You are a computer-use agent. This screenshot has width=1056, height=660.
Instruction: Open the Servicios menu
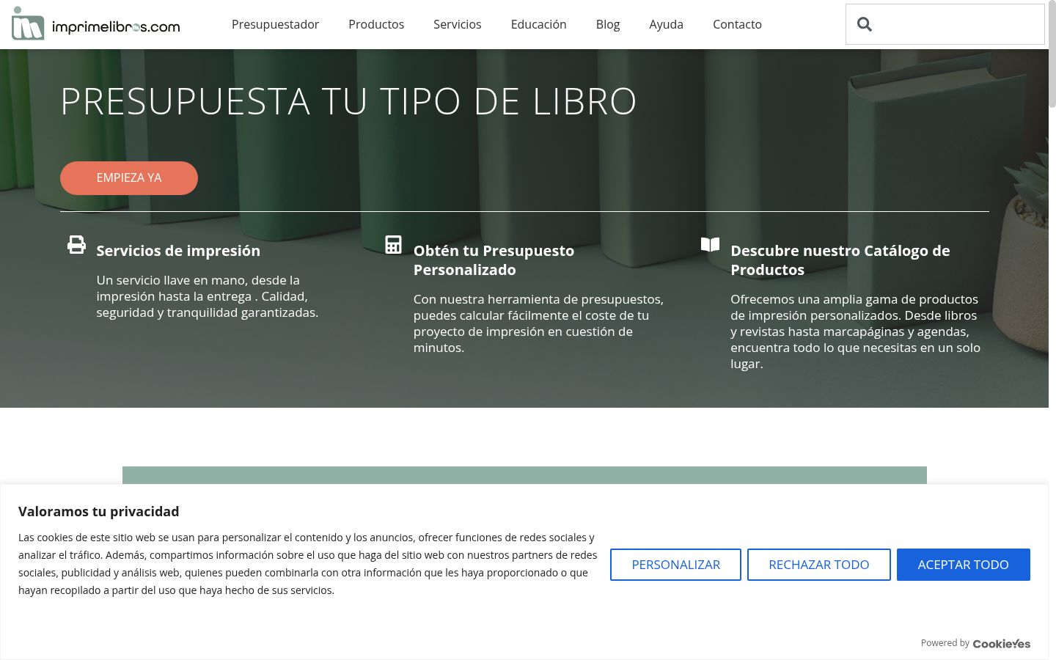pos(458,24)
